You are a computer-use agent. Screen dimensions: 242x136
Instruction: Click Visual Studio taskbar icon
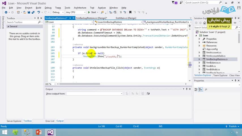pyautogui.click(x=50, y=132)
